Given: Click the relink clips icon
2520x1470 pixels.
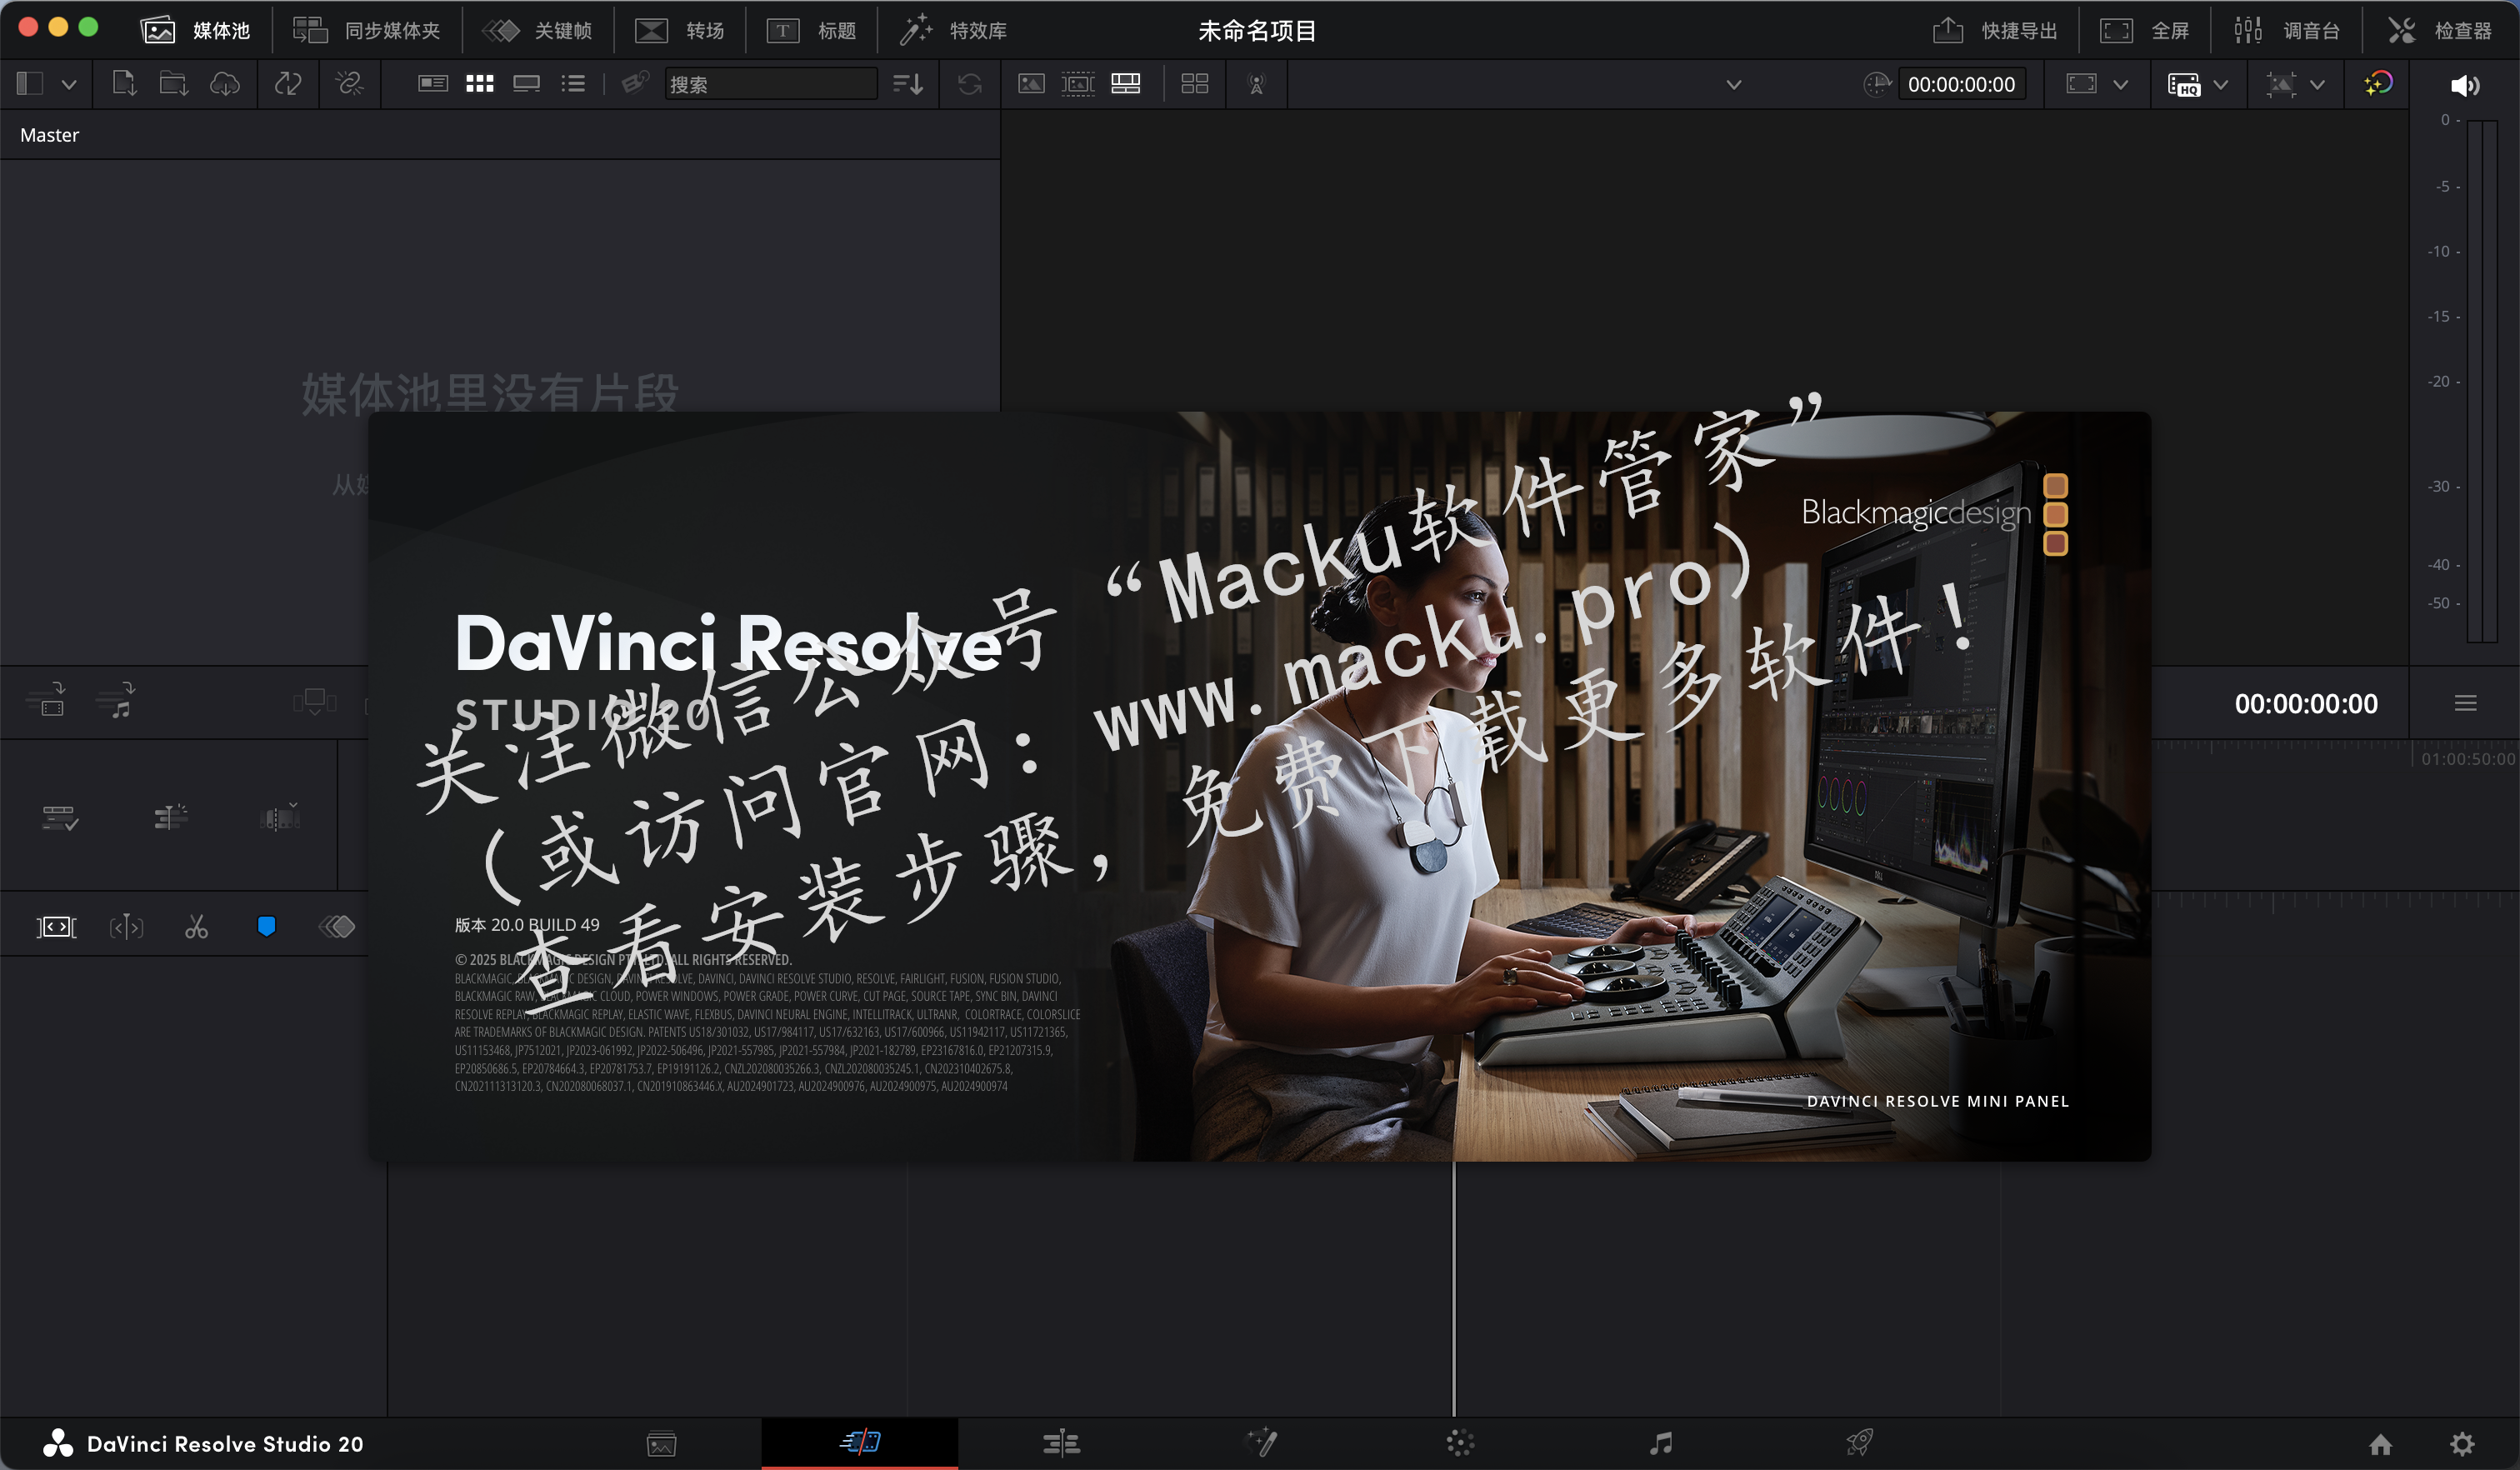Looking at the screenshot, I should tap(349, 84).
